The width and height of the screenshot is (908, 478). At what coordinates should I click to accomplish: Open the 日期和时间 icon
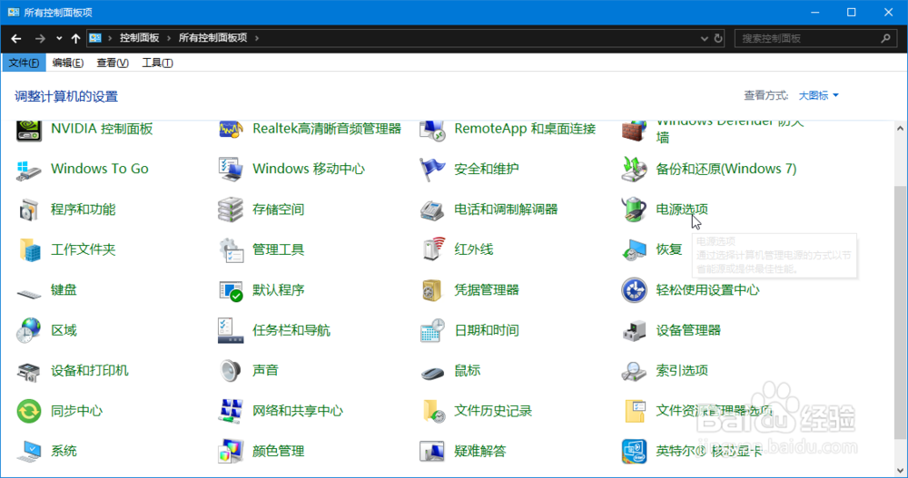pyautogui.click(x=432, y=330)
